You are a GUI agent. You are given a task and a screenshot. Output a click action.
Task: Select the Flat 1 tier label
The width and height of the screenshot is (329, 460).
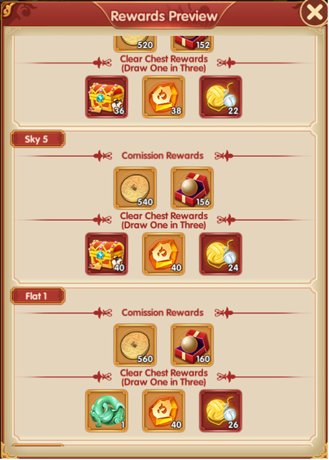coord(37,296)
